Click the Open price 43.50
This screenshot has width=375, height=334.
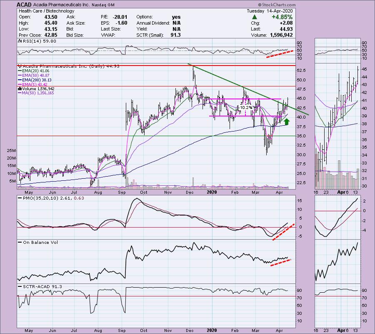pyautogui.click(x=51, y=17)
